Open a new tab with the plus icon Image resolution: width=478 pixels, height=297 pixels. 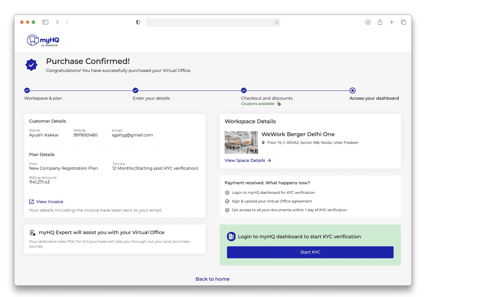[x=392, y=22]
